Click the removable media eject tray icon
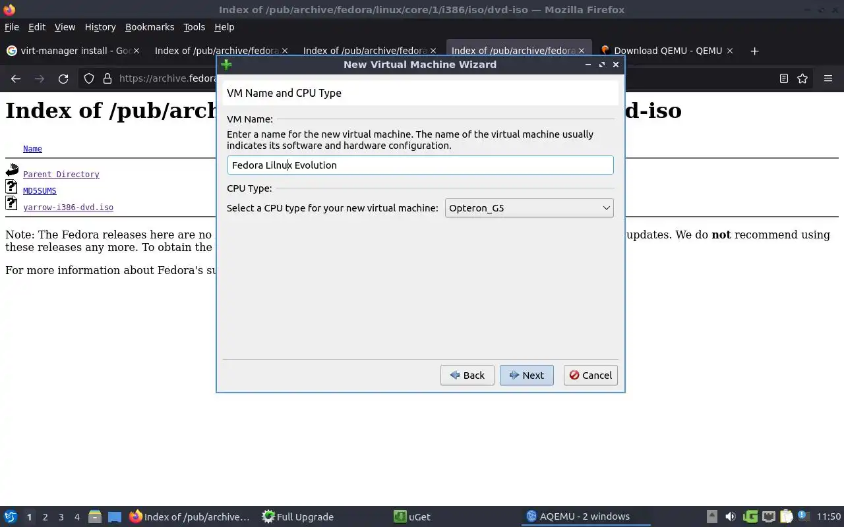 [x=712, y=516]
